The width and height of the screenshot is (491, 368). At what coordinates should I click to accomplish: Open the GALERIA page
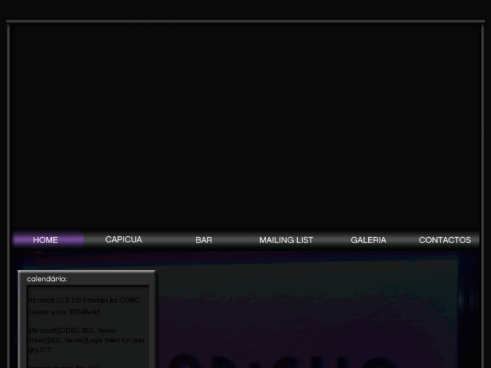coord(368,240)
